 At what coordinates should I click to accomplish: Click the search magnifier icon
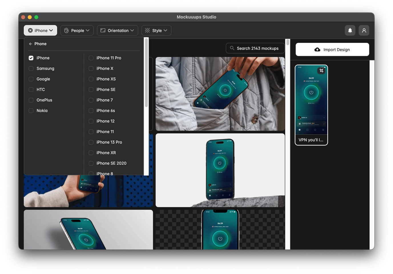(232, 48)
